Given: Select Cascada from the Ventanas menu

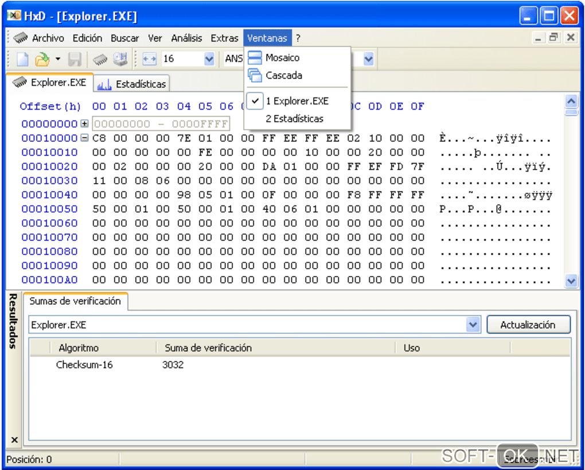Looking at the screenshot, I should point(297,75).
